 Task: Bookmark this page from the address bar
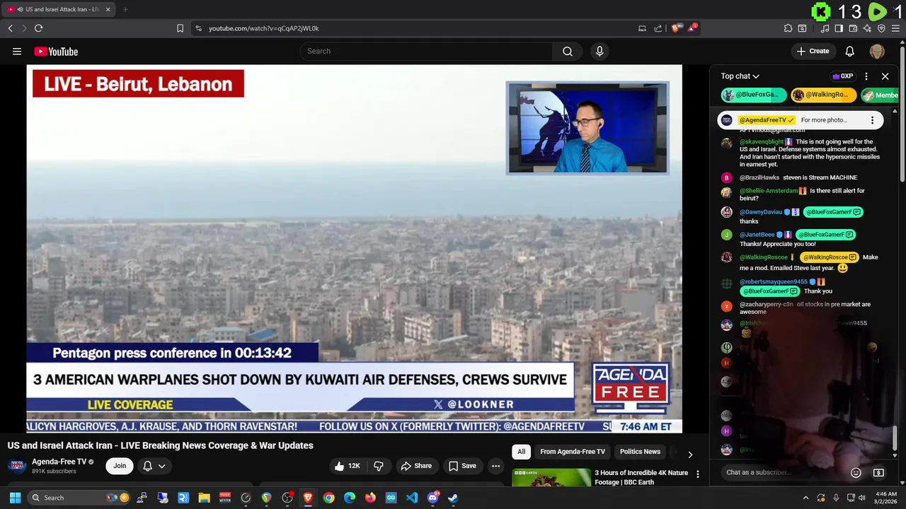[180, 28]
